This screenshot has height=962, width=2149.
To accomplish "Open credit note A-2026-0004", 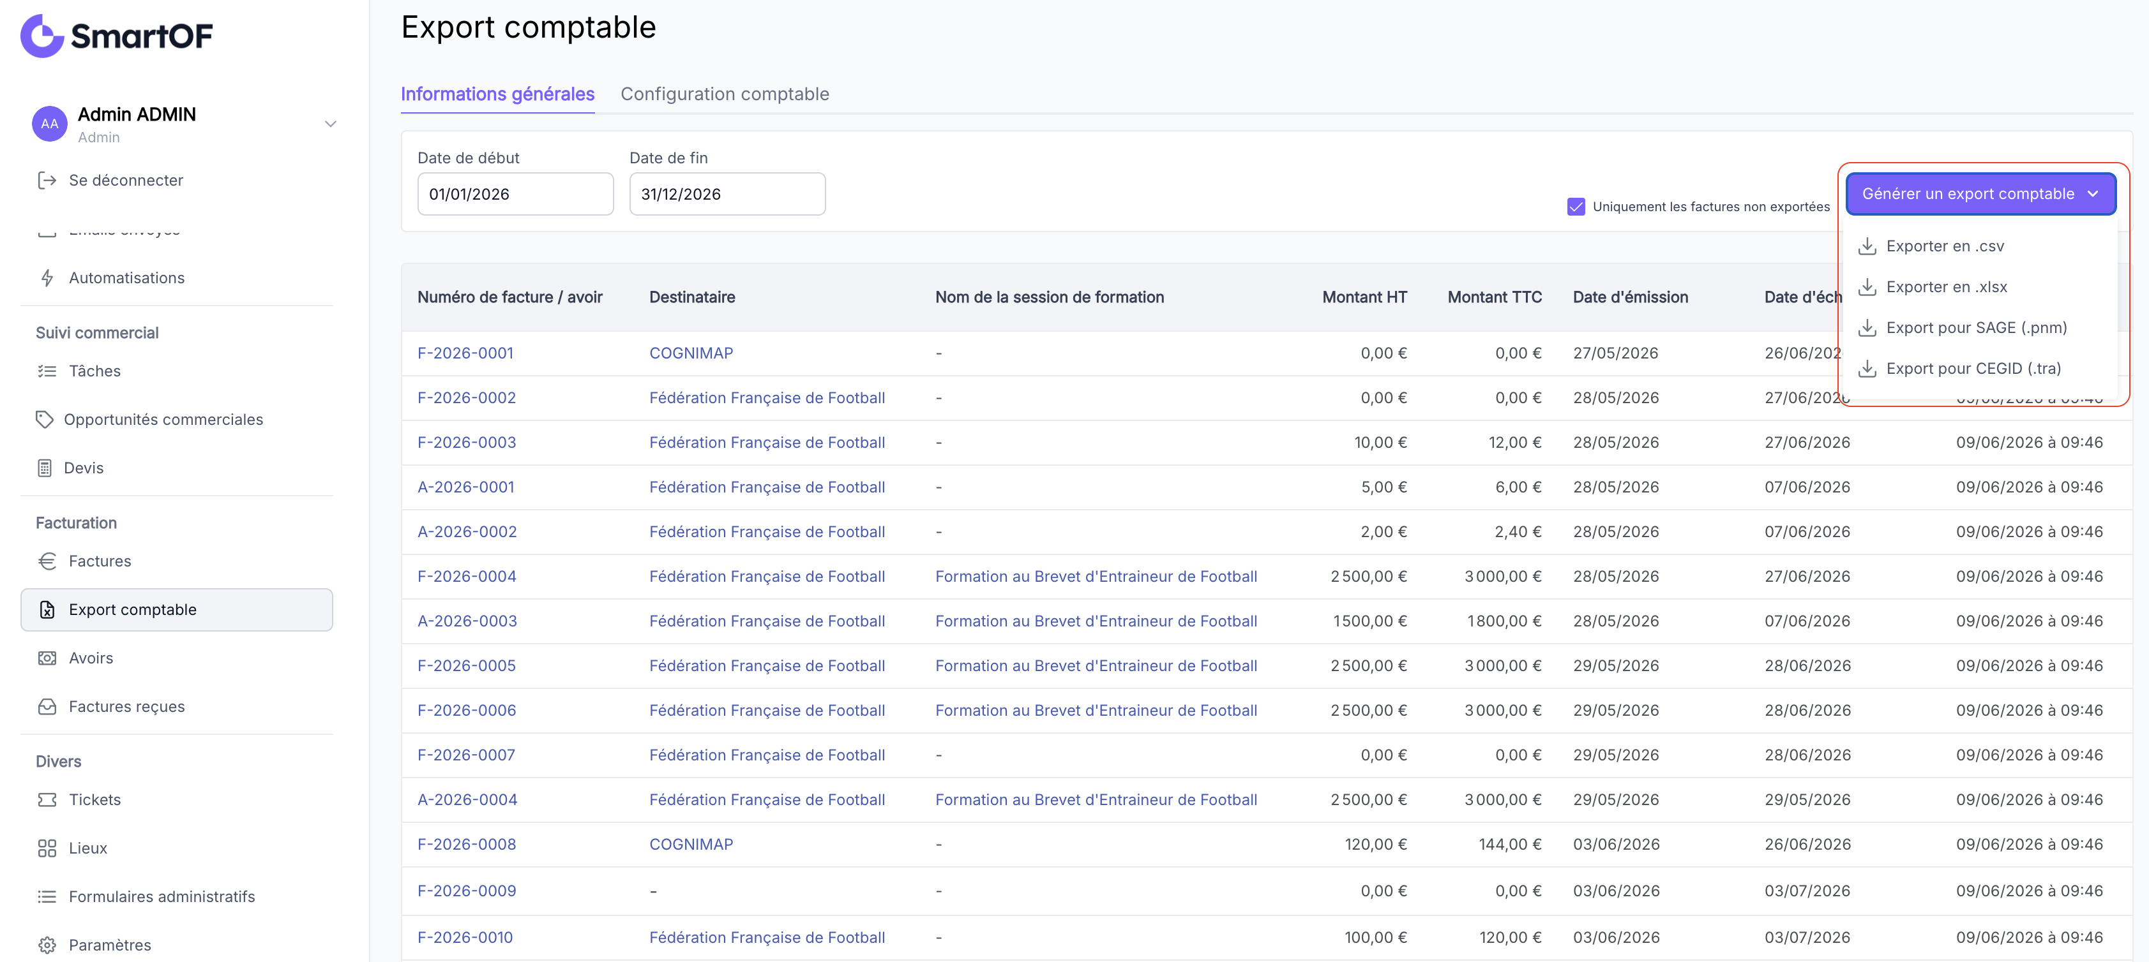I will [466, 799].
